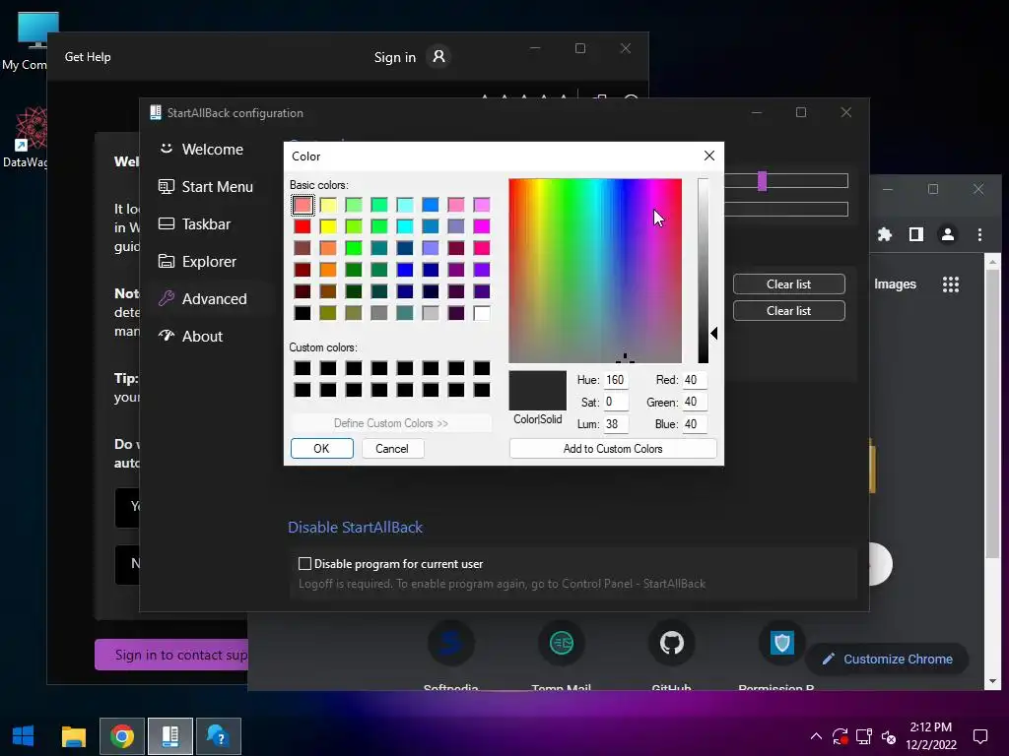
Task: Click Add to Custom Colors
Action: point(613,449)
